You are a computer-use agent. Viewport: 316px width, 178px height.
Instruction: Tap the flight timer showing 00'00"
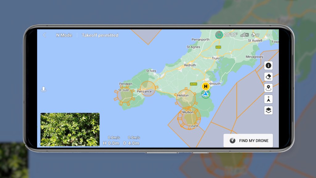coord(231,35)
